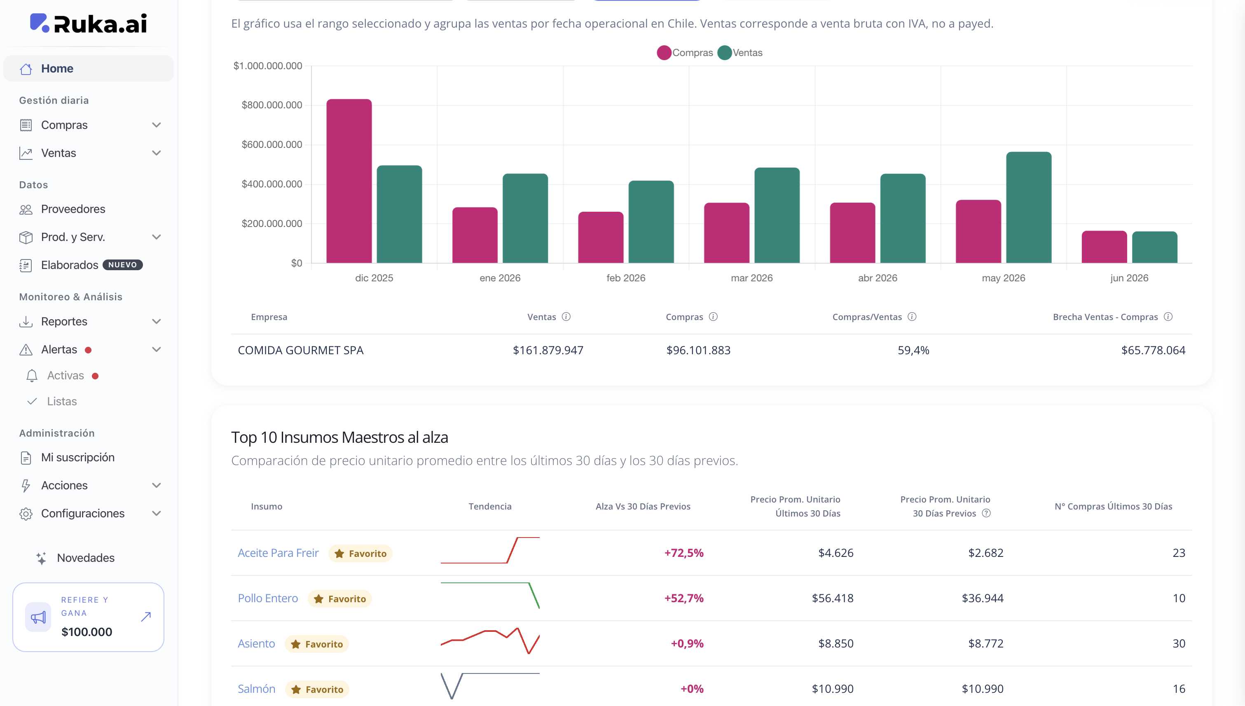
Task: Click the Asiento trend sparkline
Action: point(490,641)
